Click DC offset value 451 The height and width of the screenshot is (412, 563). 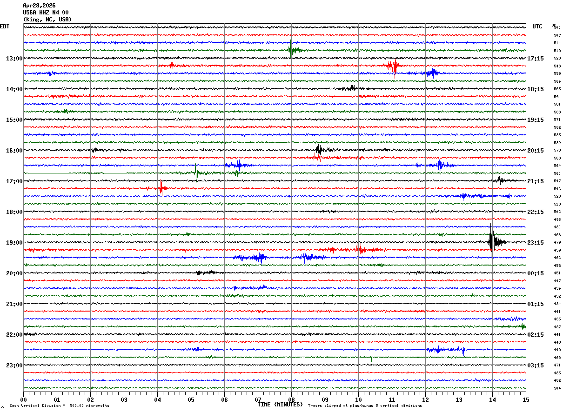pyautogui.click(x=557, y=273)
